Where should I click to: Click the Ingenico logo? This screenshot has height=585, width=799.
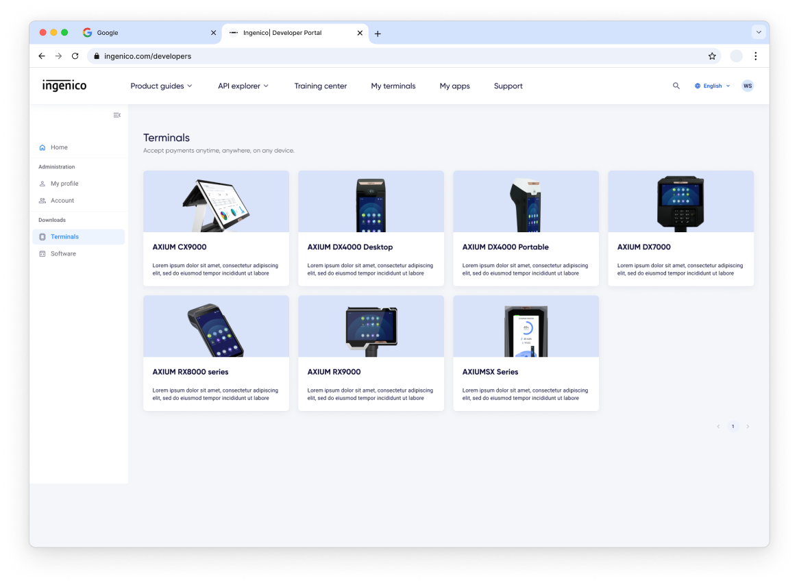point(64,86)
